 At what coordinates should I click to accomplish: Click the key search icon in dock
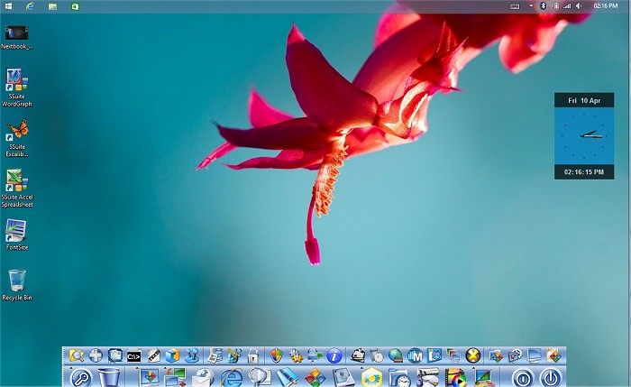pyautogui.click(x=80, y=378)
